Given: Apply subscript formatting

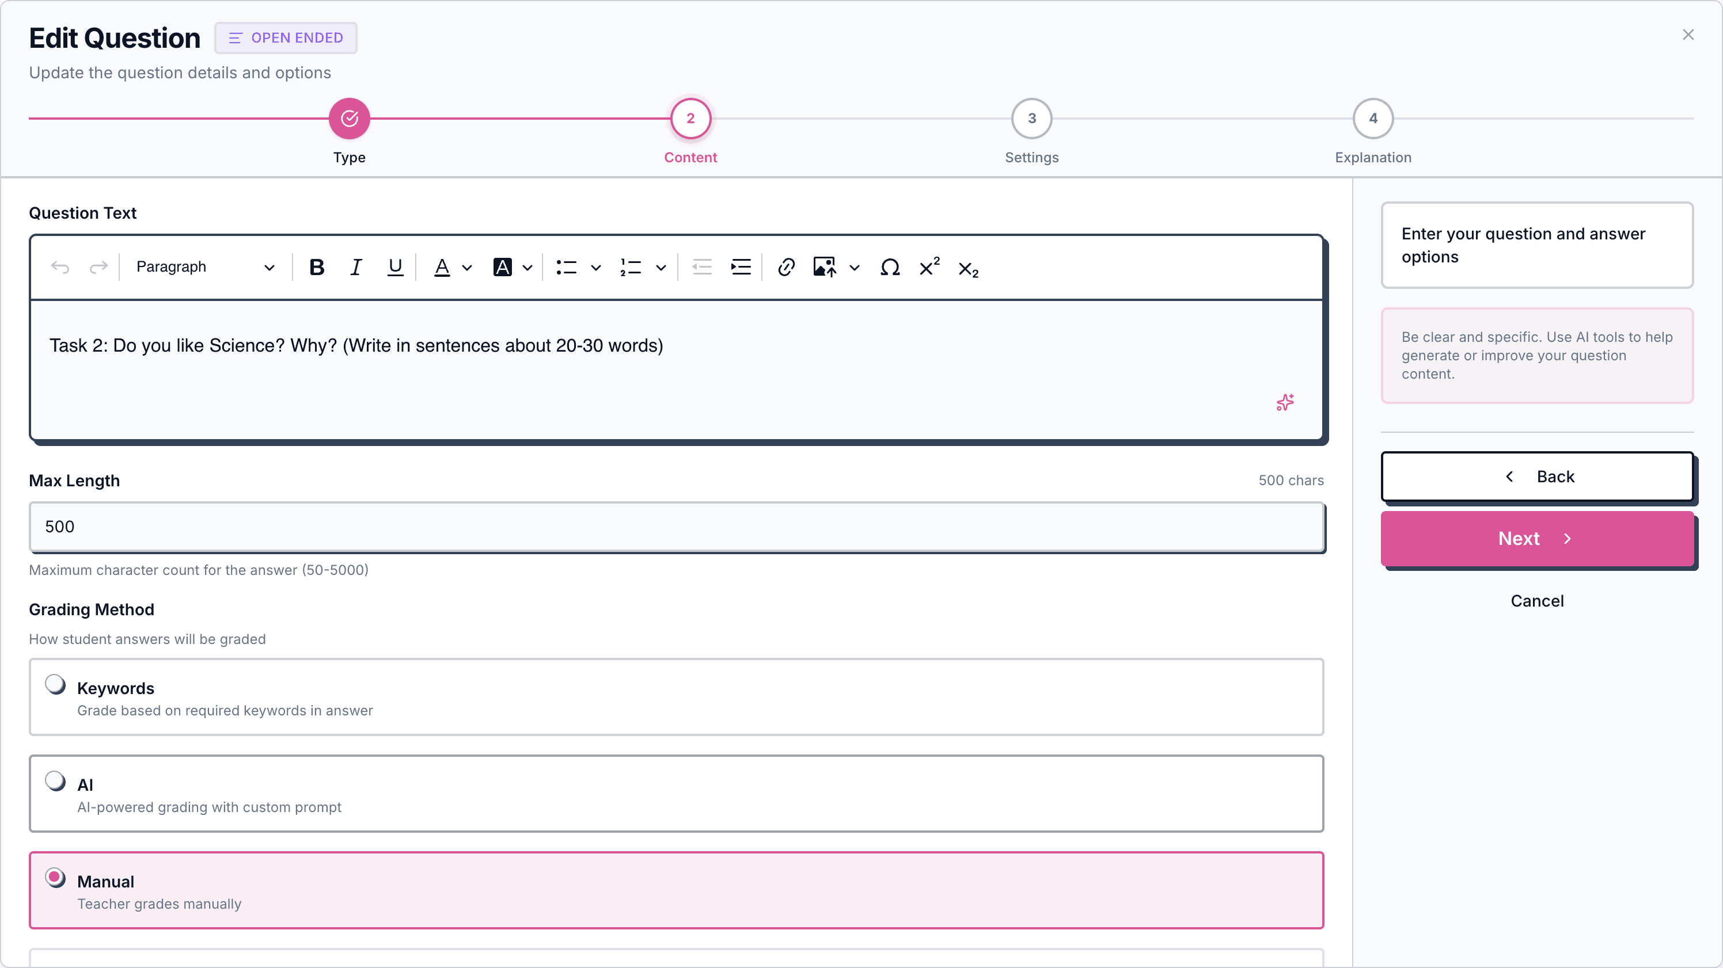Looking at the screenshot, I should pyautogui.click(x=968, y=269).
